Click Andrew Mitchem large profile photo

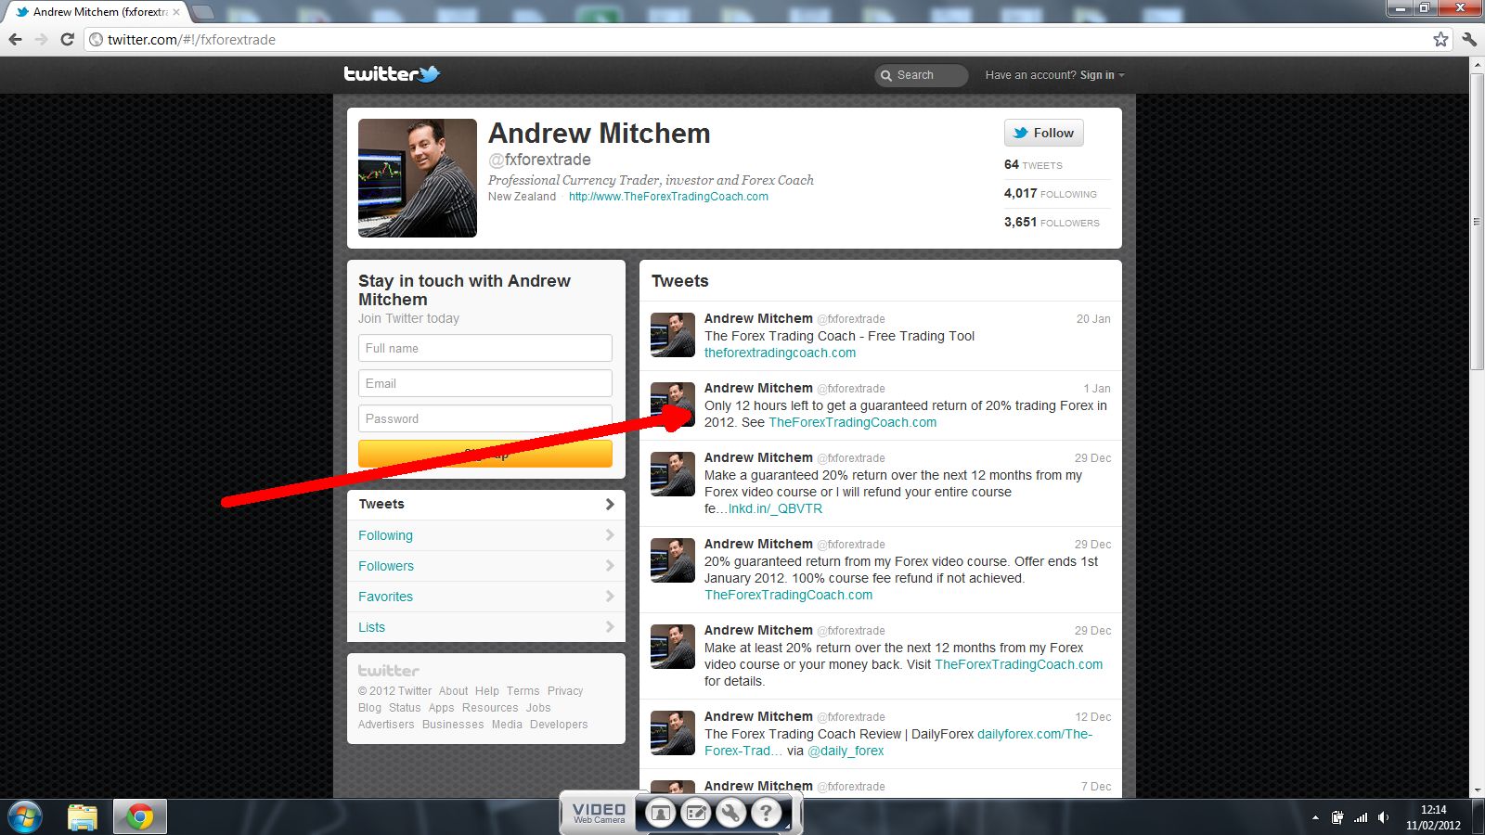point(418,178)
